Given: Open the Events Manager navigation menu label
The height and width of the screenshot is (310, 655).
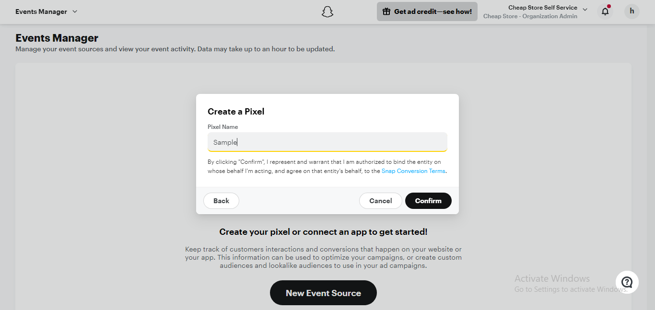Looking at the screenshot, I should (41, 11).
